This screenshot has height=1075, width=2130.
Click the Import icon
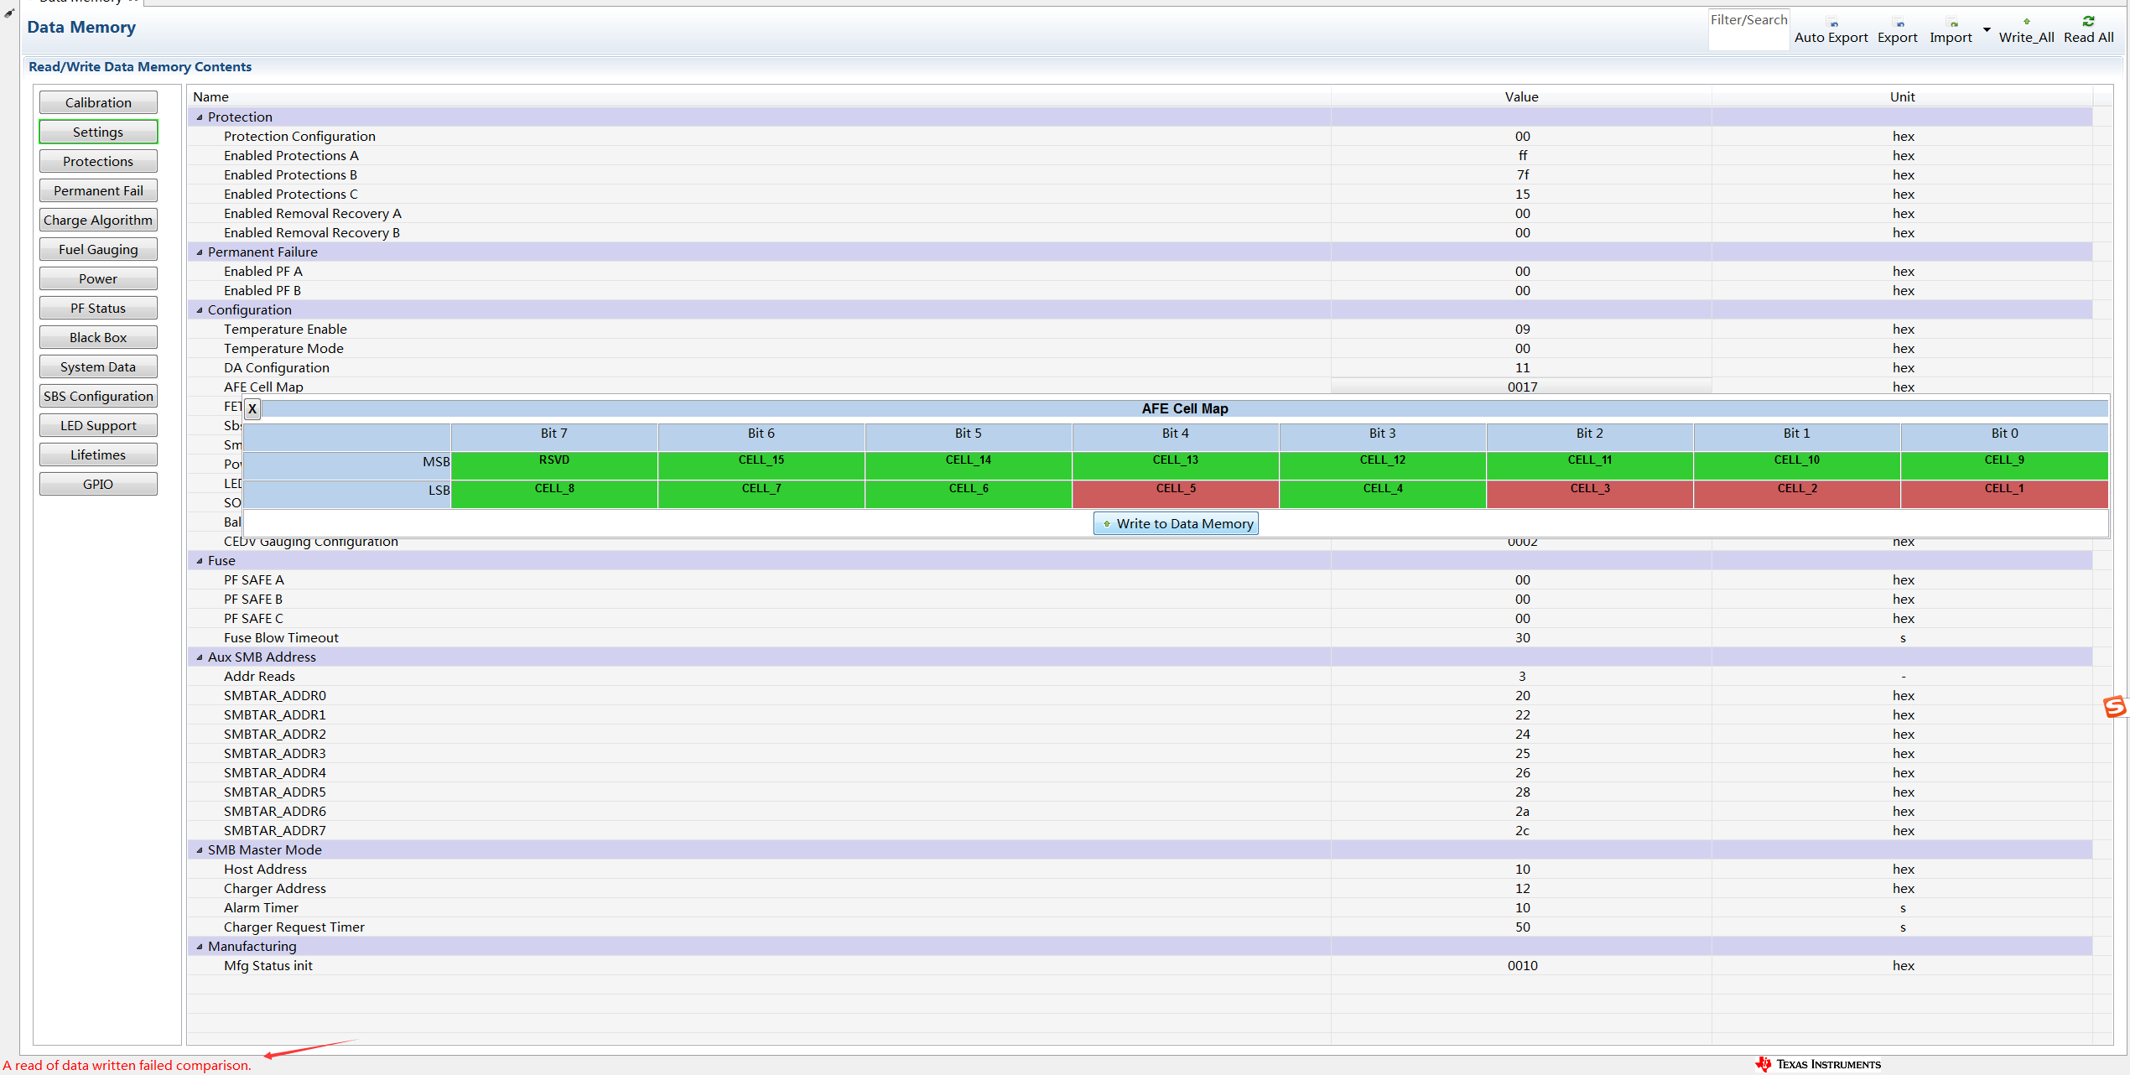pos(1953,23)
